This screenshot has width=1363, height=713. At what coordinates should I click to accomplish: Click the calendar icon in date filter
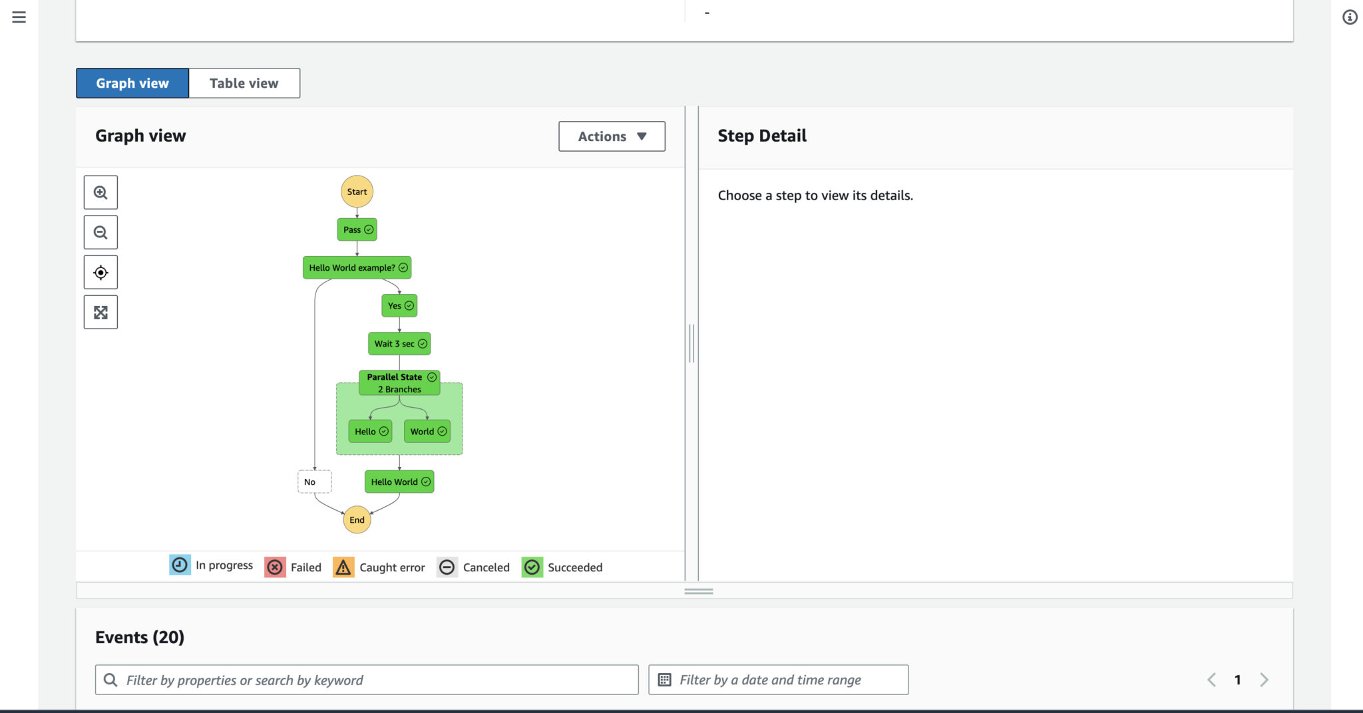tap(665, 679)
